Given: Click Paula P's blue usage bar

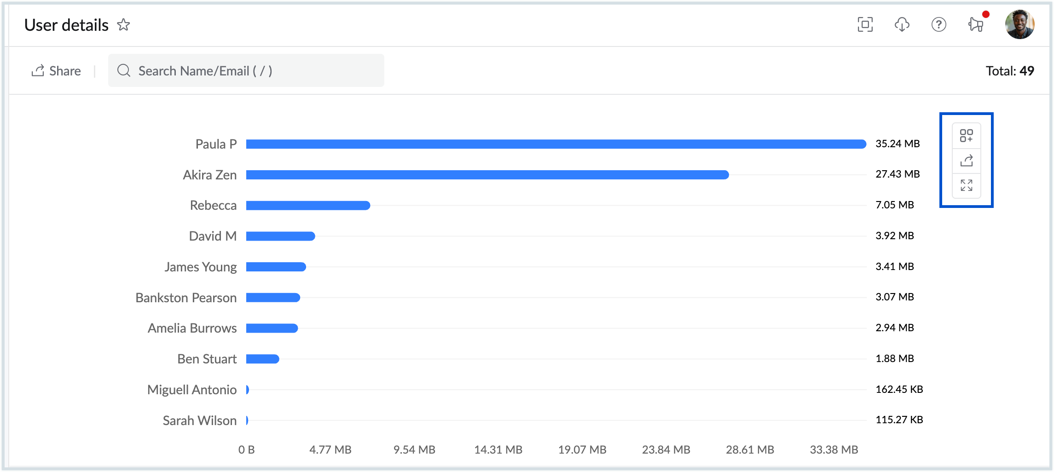Looking at the screenshot, I should click(x=556, y=144).
